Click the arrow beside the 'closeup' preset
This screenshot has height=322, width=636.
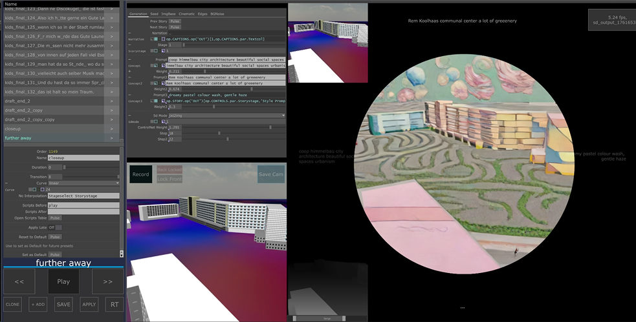point(111,128)
